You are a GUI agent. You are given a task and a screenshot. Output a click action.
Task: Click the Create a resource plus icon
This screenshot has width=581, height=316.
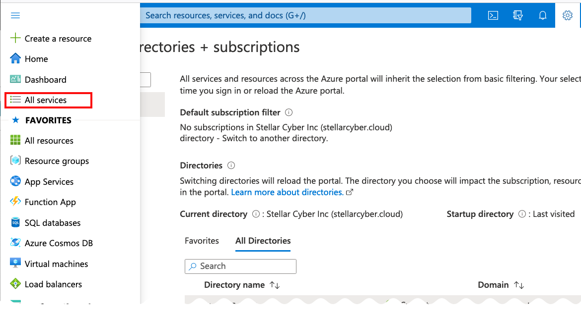(15, 39)
